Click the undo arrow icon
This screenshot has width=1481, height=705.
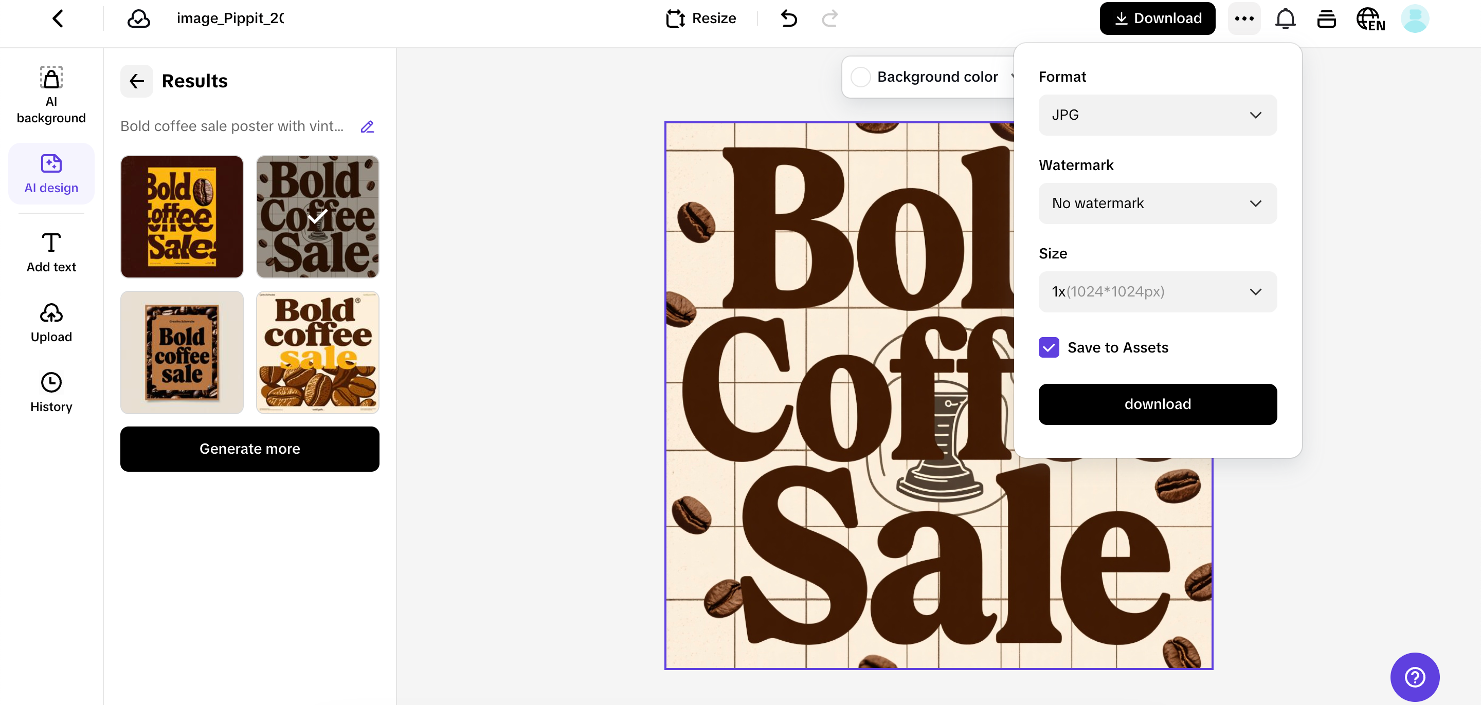point(789,18)
